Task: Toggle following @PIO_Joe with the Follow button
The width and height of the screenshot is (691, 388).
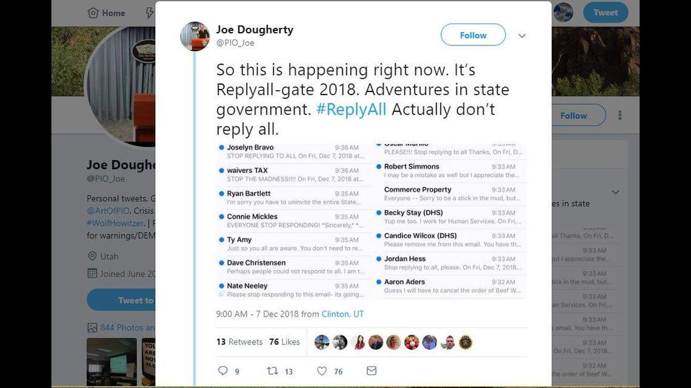Action: [473, 35]
